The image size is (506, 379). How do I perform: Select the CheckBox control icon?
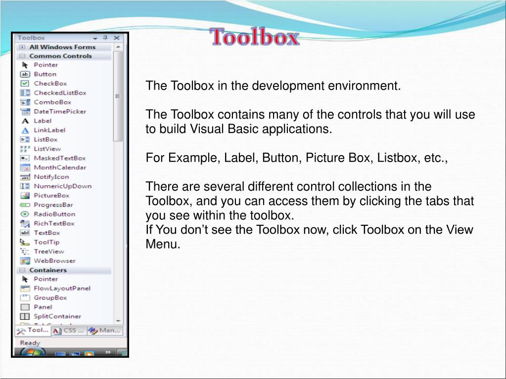pyautogui.click(x=25, y=84)
